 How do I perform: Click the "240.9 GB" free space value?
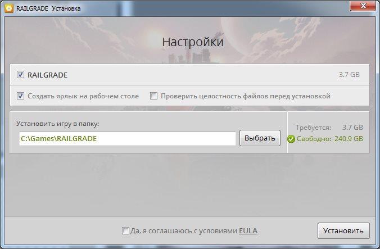point(349,139)
